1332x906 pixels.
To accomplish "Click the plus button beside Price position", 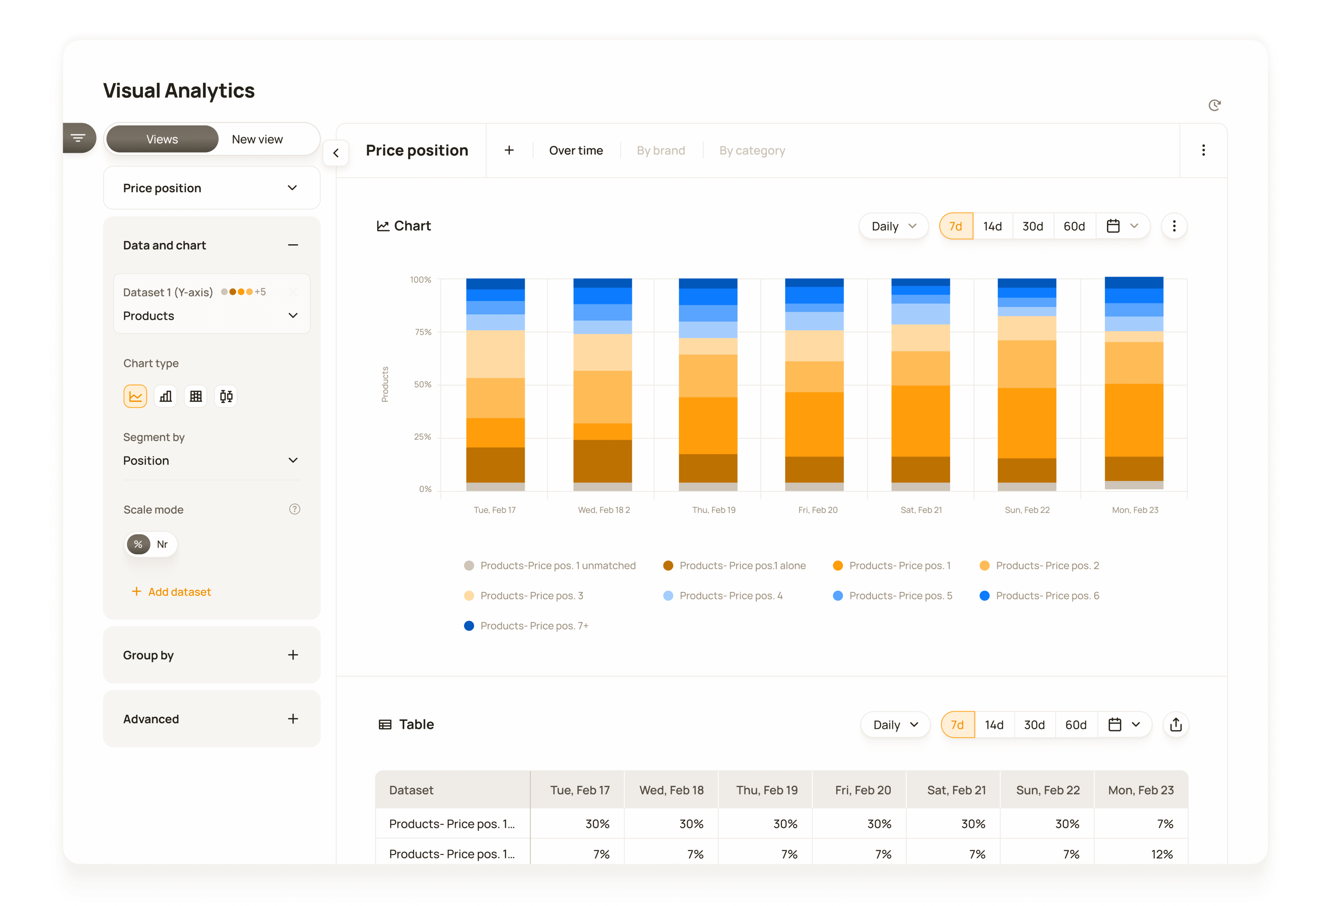I will click(x=509, y=151).
